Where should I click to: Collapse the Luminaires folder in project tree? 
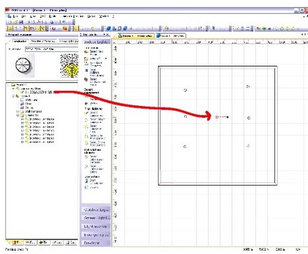[18, 115]
